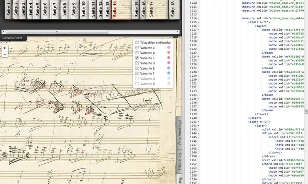
Task: Check the Variante b checkbox
Action: (x=137, y=53)
